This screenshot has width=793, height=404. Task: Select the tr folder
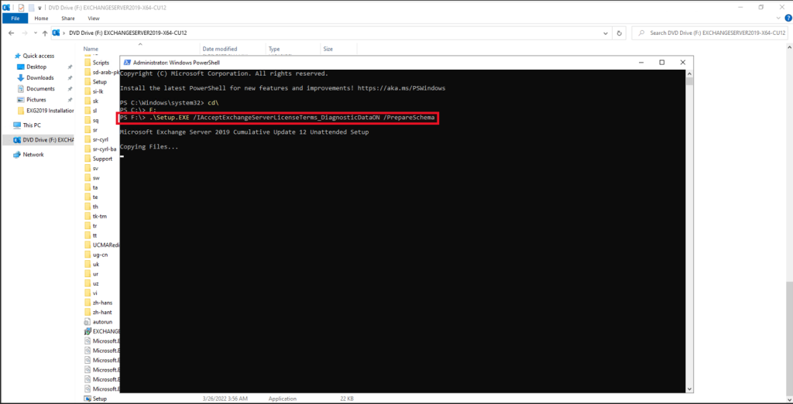tap(94, 226)
